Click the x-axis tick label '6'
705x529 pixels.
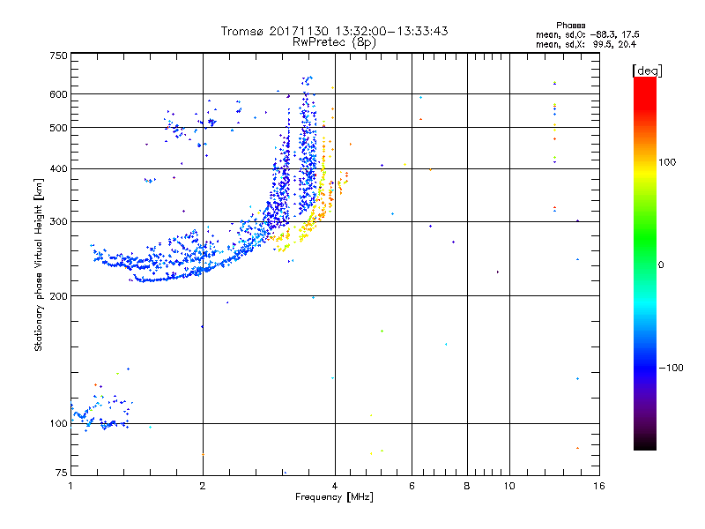coord(412,486)
